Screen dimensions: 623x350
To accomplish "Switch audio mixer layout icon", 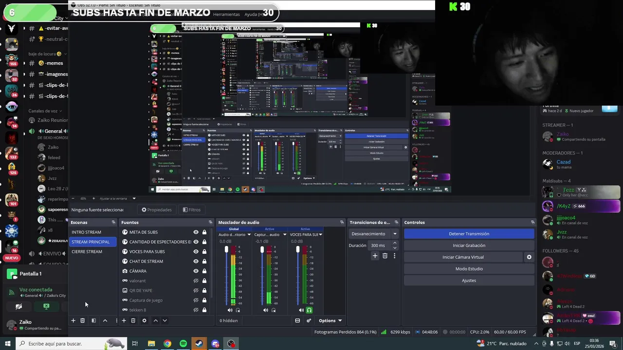I will coord(297,320).
